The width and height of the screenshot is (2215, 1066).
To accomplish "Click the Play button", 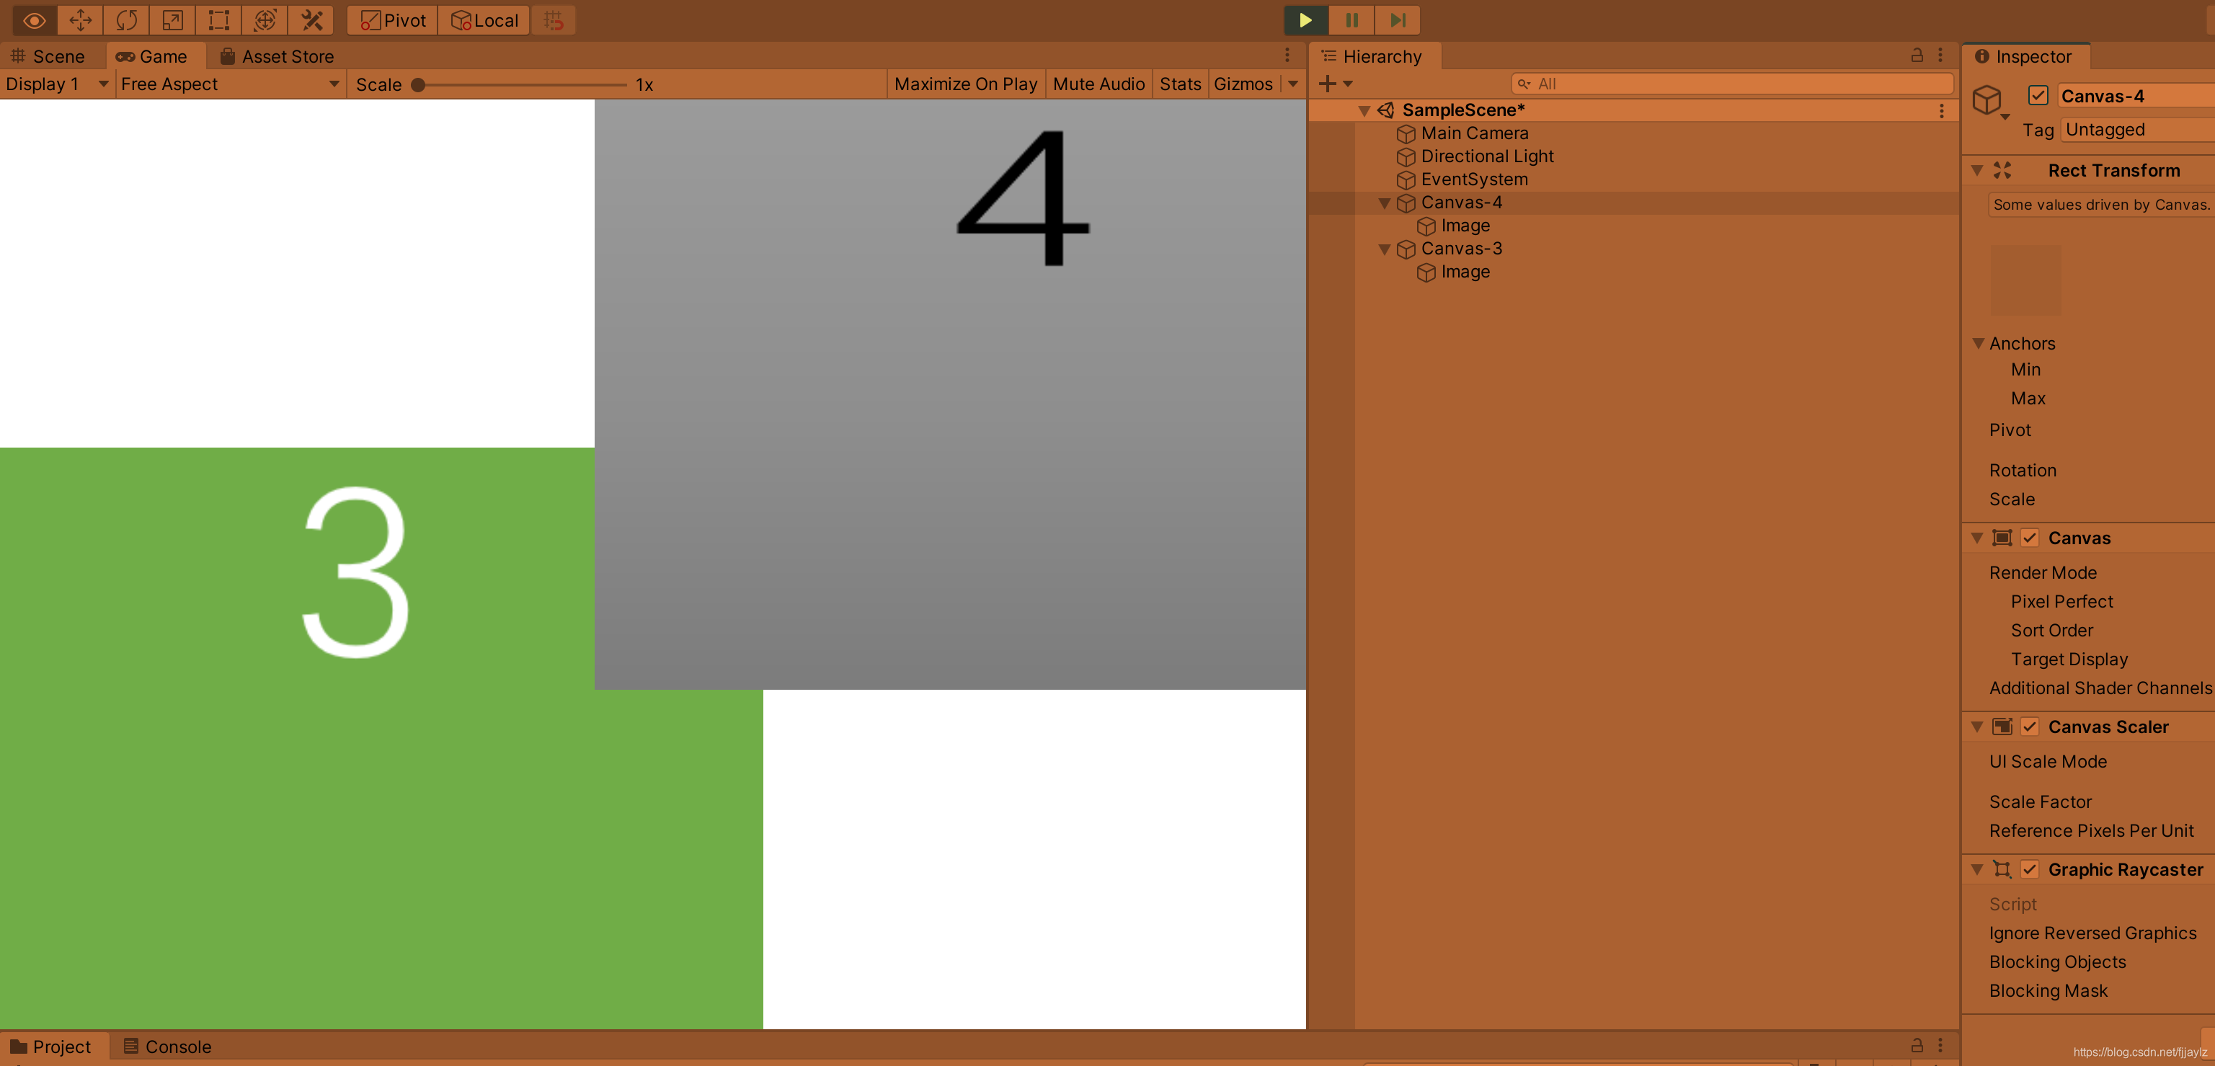I will [x=1305, y=19].
